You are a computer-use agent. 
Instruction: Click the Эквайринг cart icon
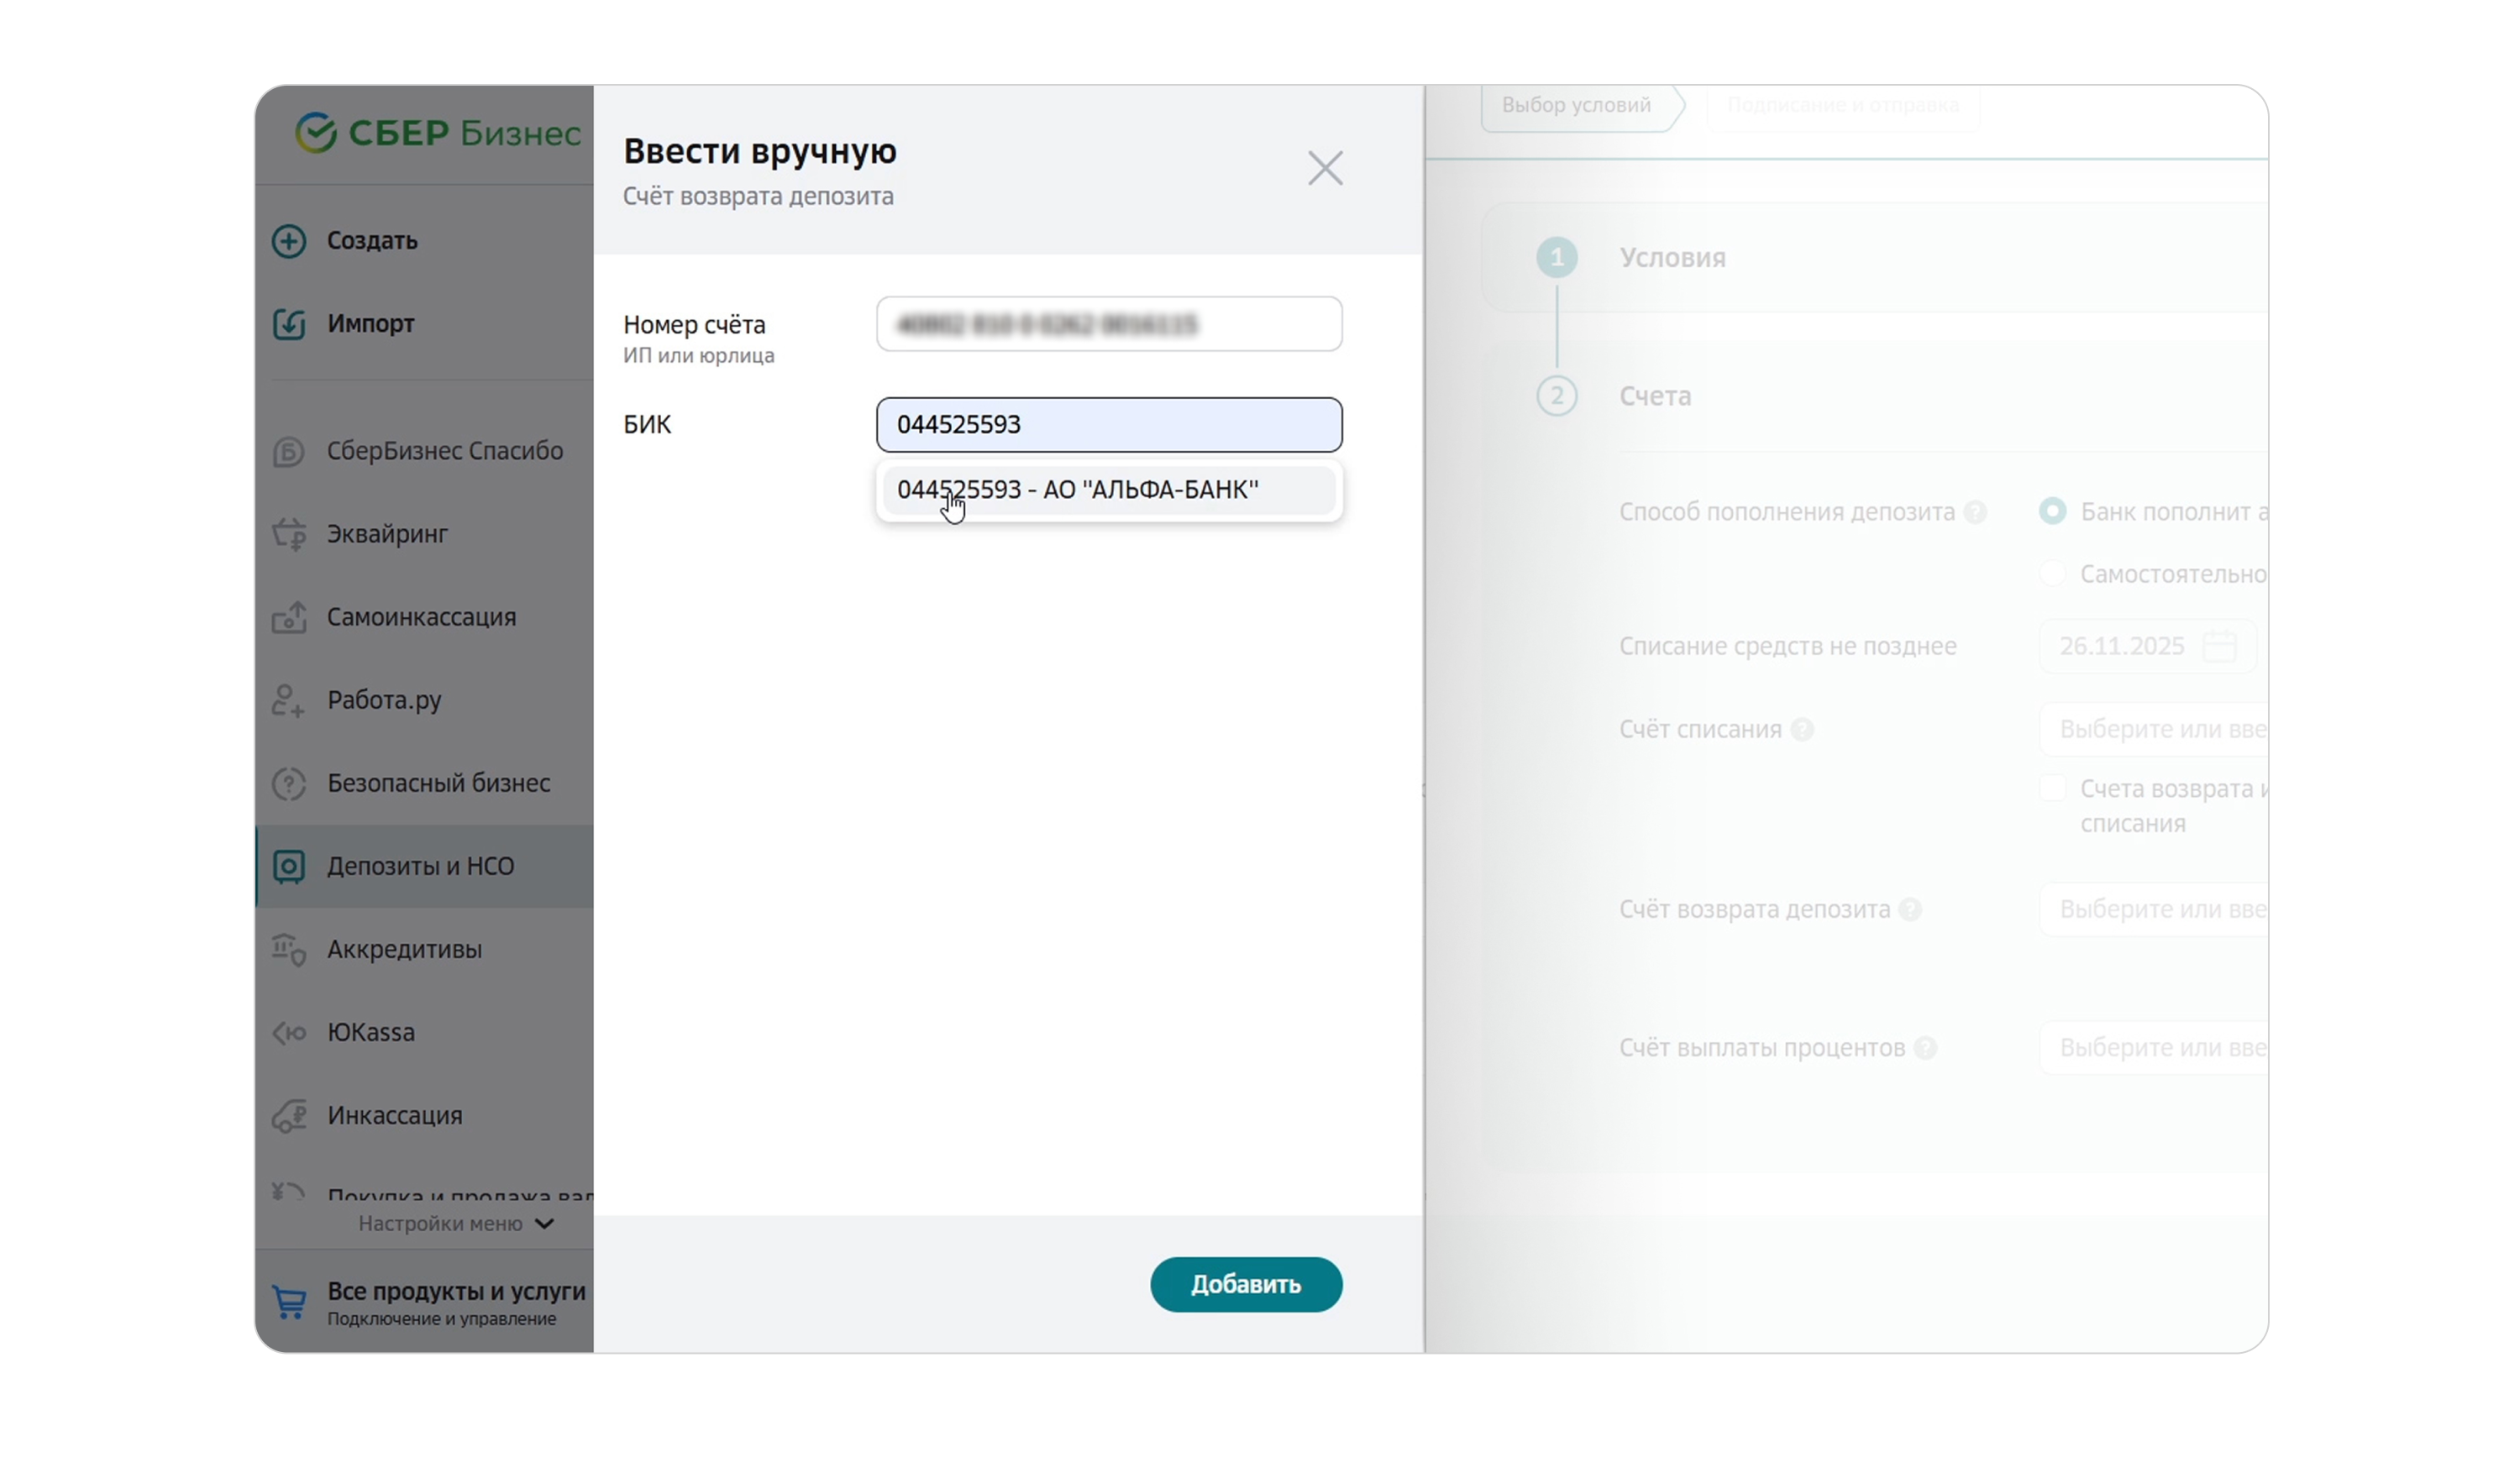[289, 535]
